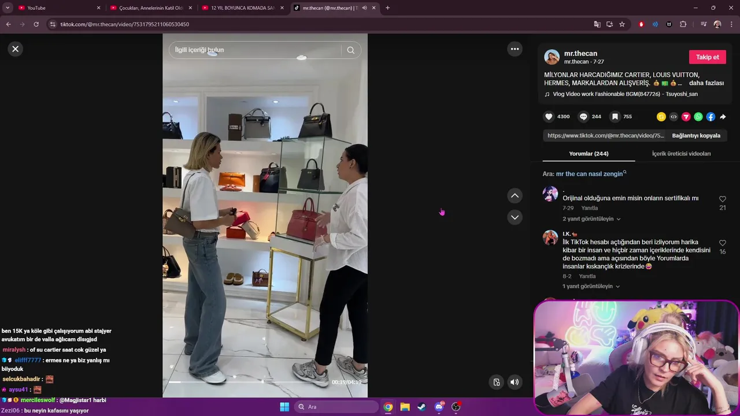Open Steam from the taskbar
The image size is (740, 416).
coord(422,407)
